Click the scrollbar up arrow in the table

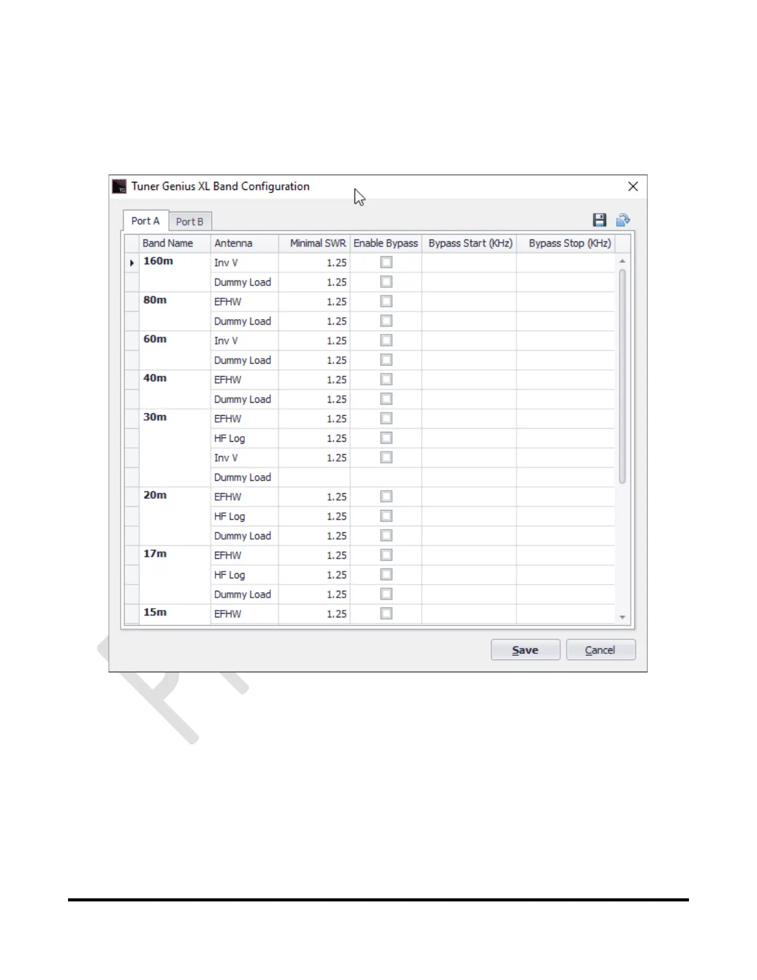coord(622,261)
